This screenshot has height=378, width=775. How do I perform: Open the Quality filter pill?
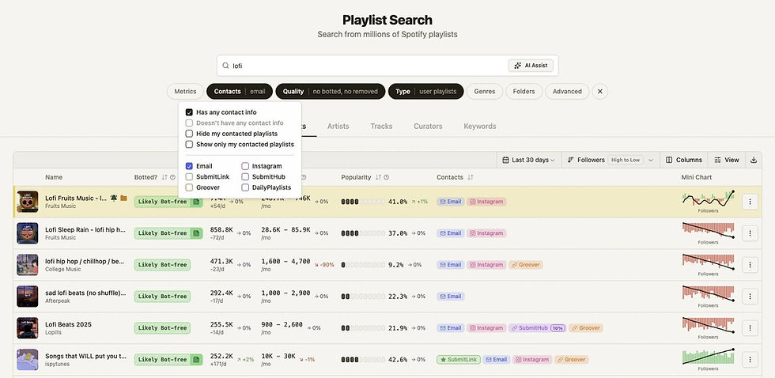click(x=331, y=92)
